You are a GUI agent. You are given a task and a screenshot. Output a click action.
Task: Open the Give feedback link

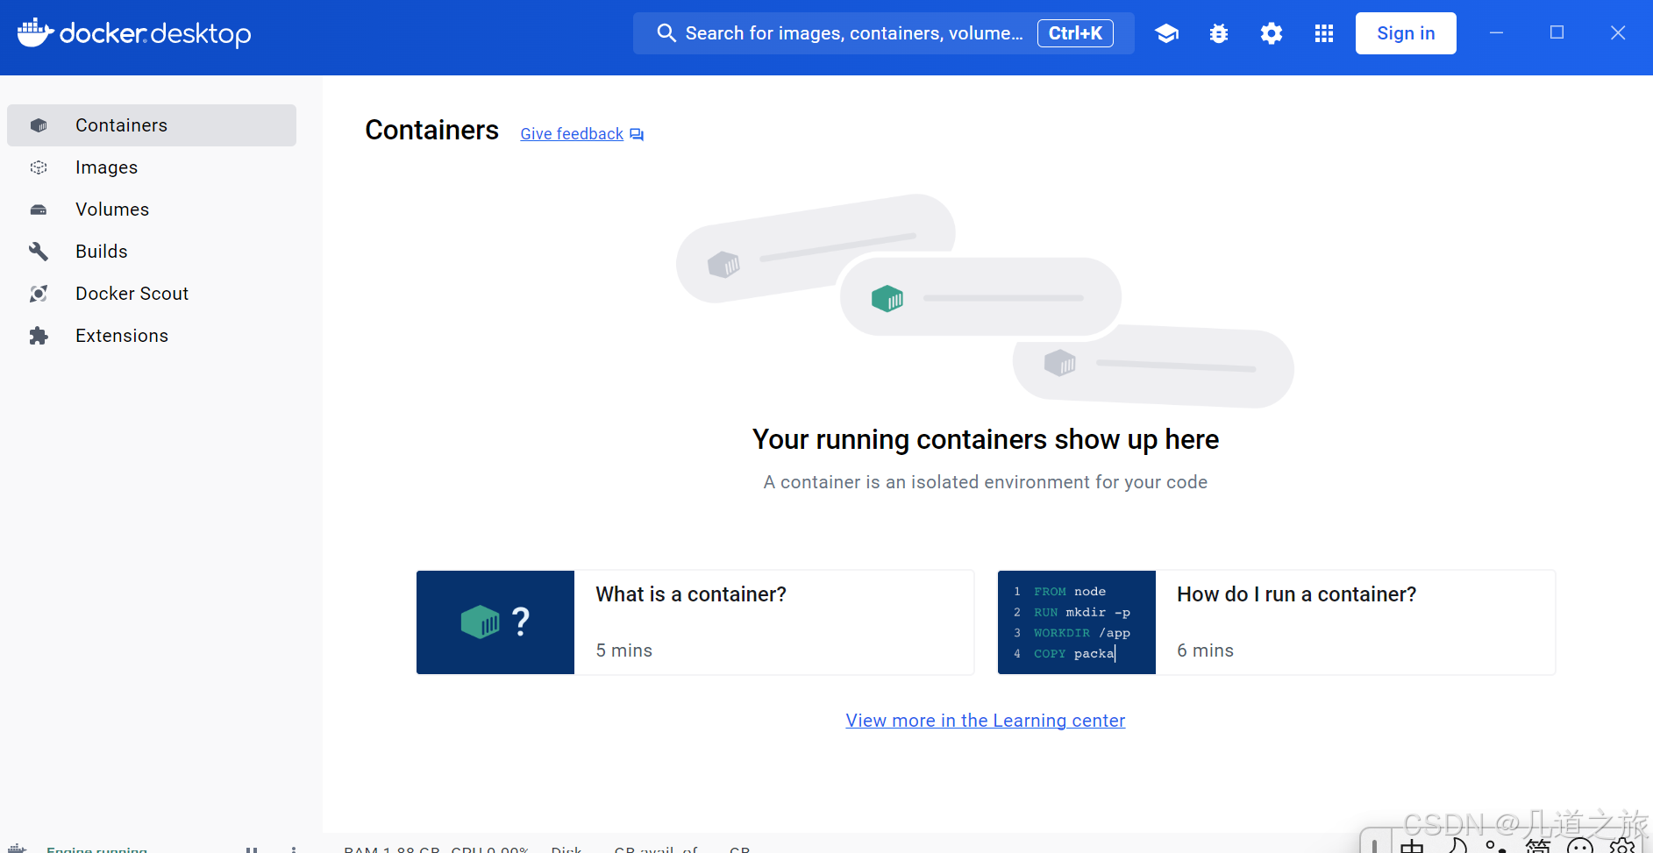click(x=571, y=133)
